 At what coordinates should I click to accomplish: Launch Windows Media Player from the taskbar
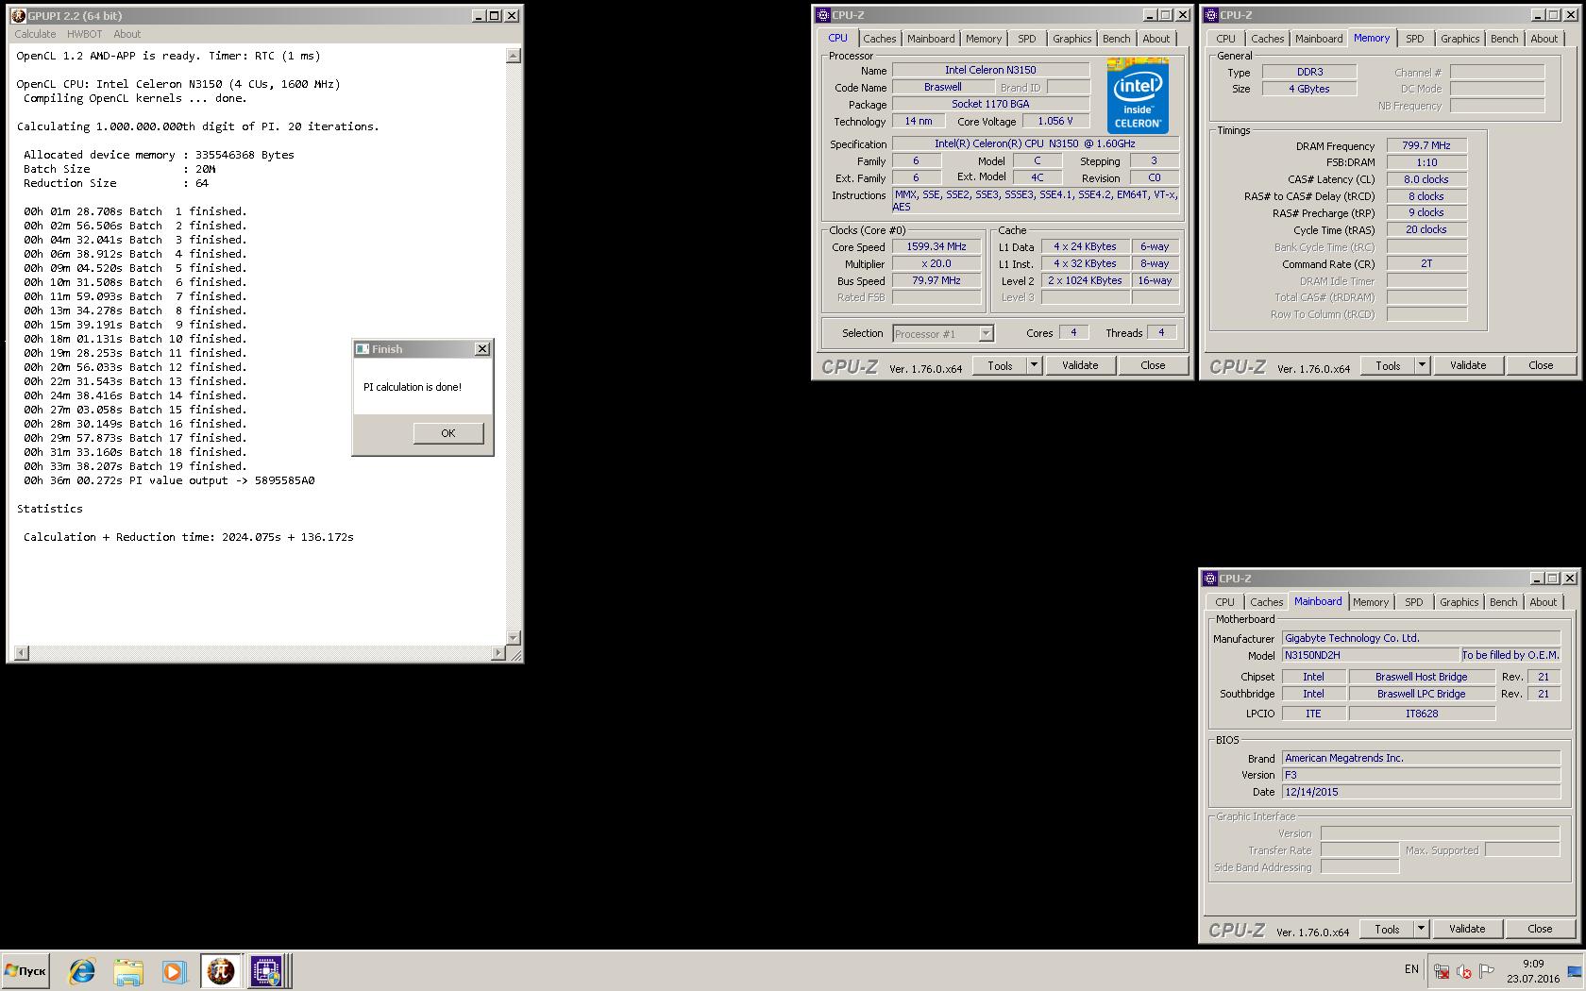point(173,970)
